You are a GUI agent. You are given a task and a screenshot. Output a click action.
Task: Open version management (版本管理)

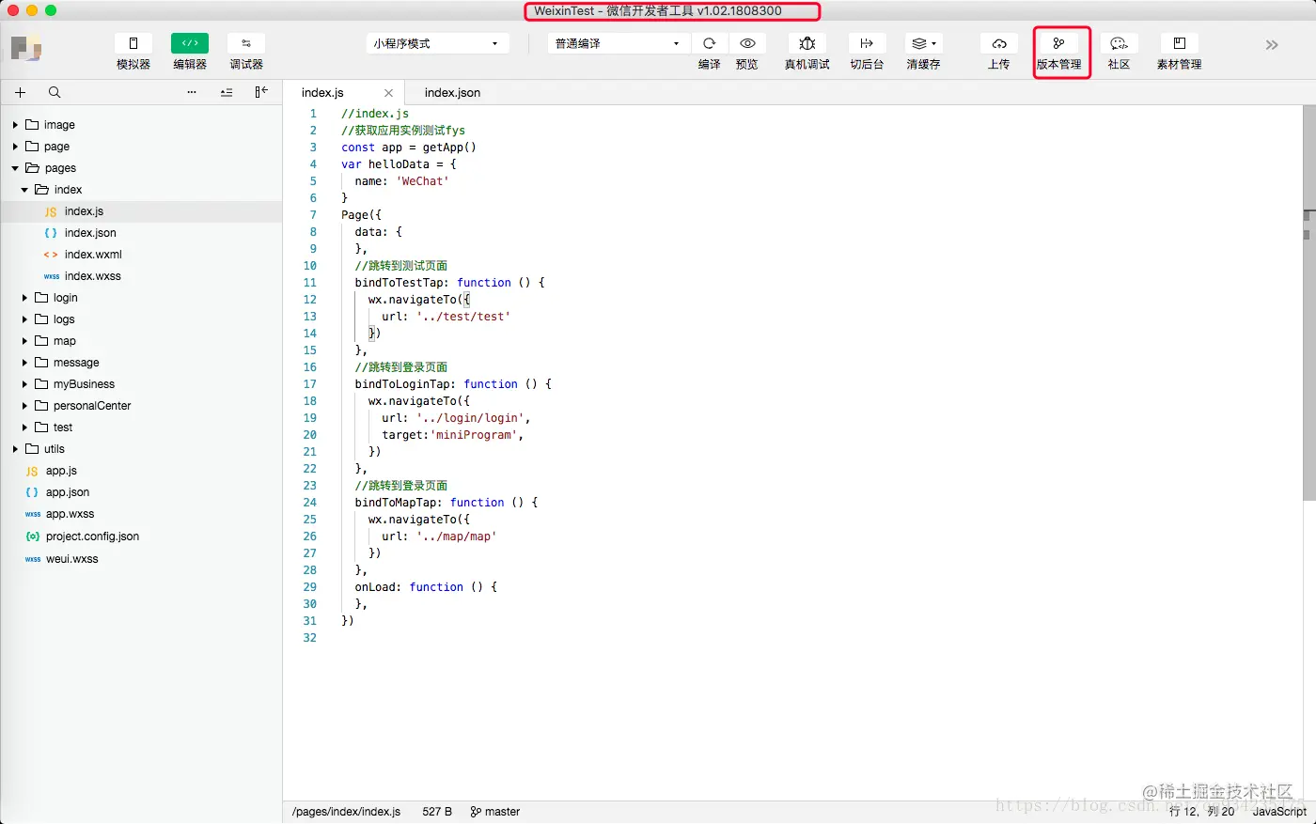tap(1059, 43)
